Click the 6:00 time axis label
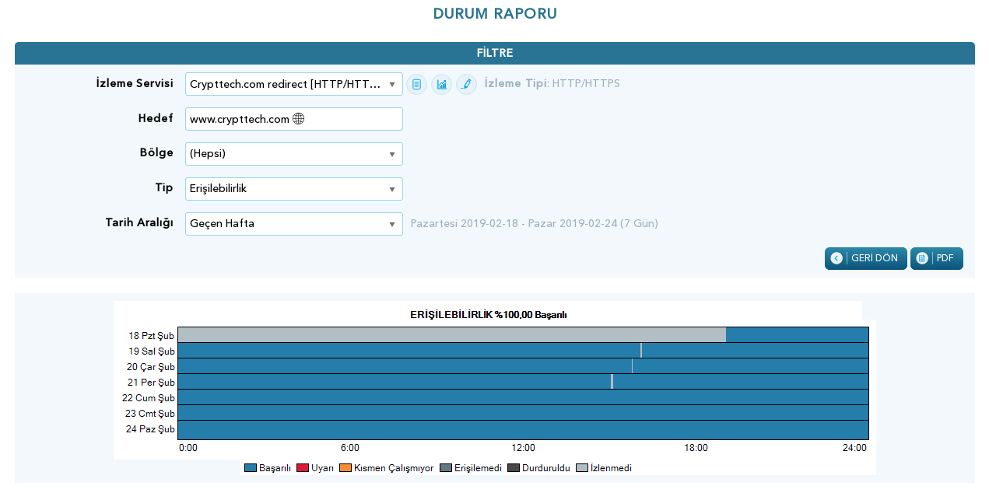989x493 pixels. [x=350, y=448]
